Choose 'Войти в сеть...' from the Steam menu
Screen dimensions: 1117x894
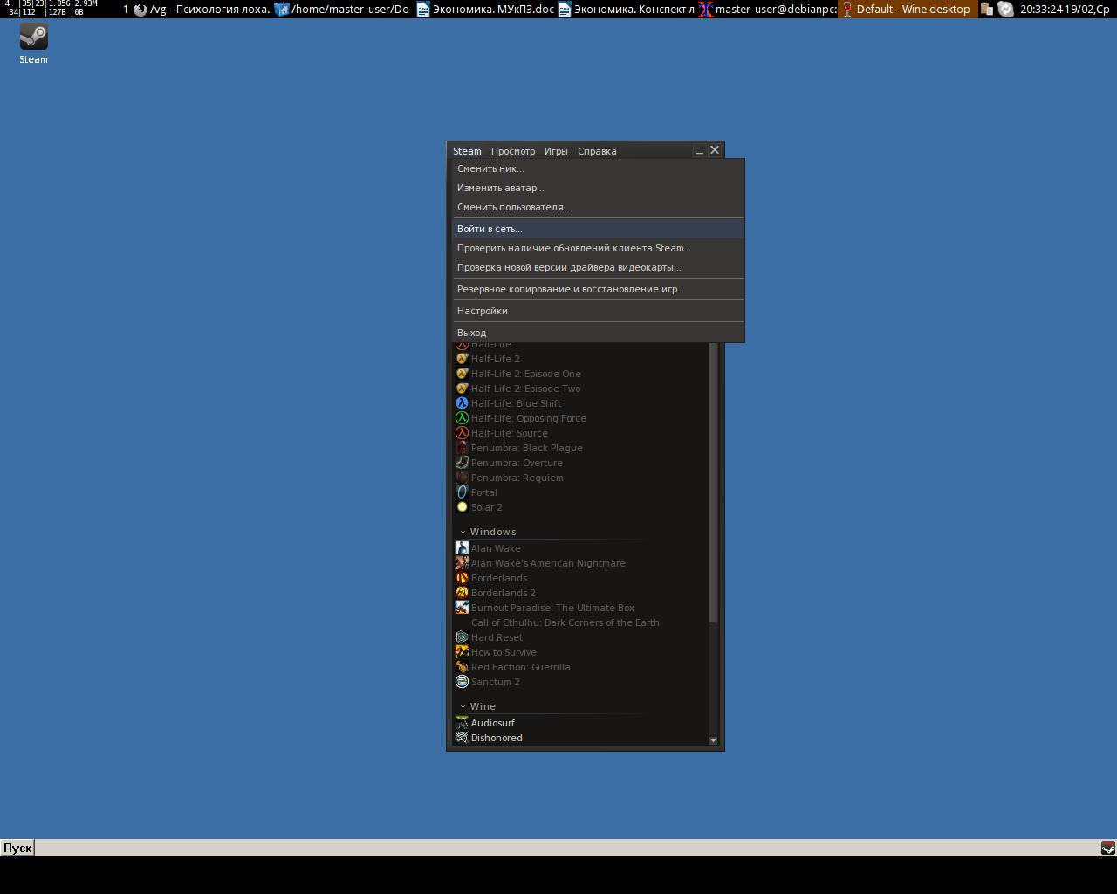[x=490, y=229]
